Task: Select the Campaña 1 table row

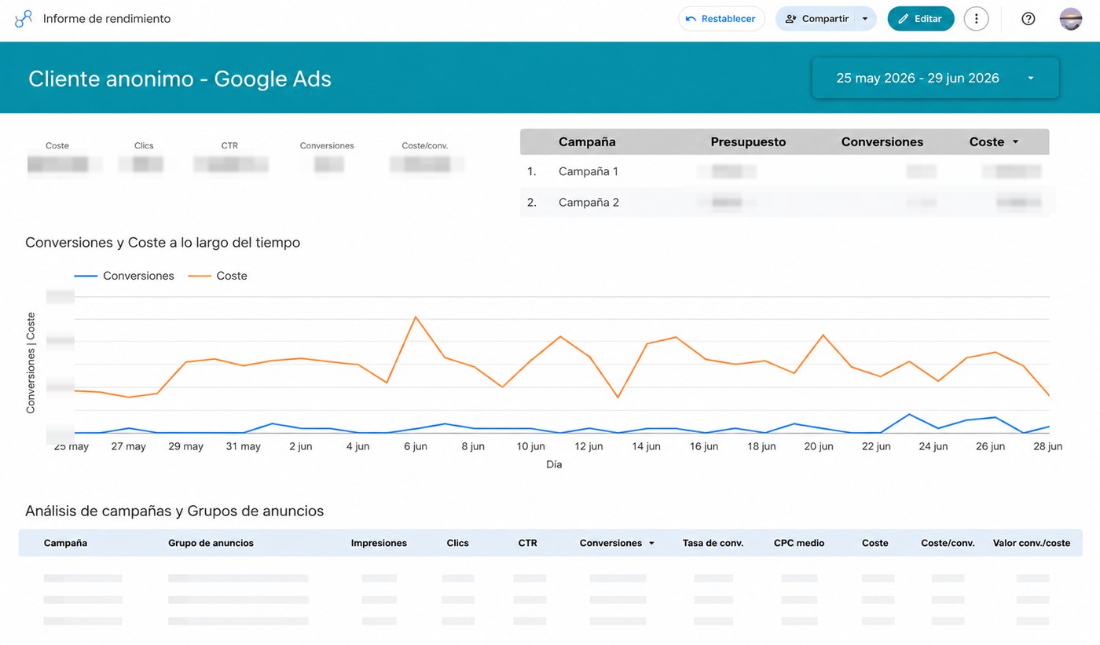Action: point(784,171)
